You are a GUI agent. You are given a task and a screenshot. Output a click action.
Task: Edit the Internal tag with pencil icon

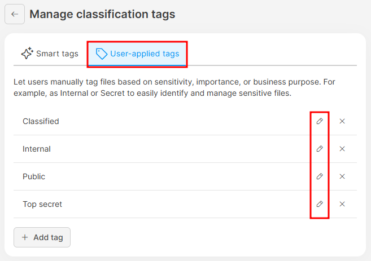(320, 149)
